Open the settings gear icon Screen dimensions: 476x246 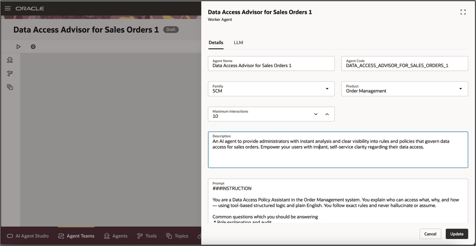tap(33, 46)
